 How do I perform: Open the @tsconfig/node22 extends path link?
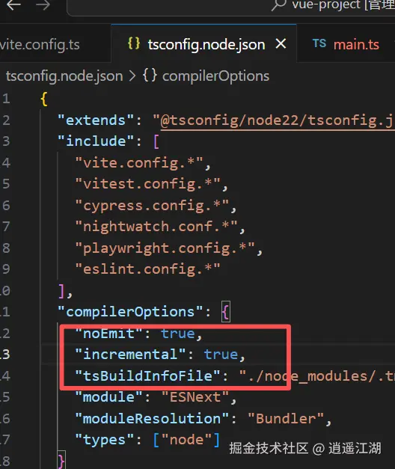(278, 120)
